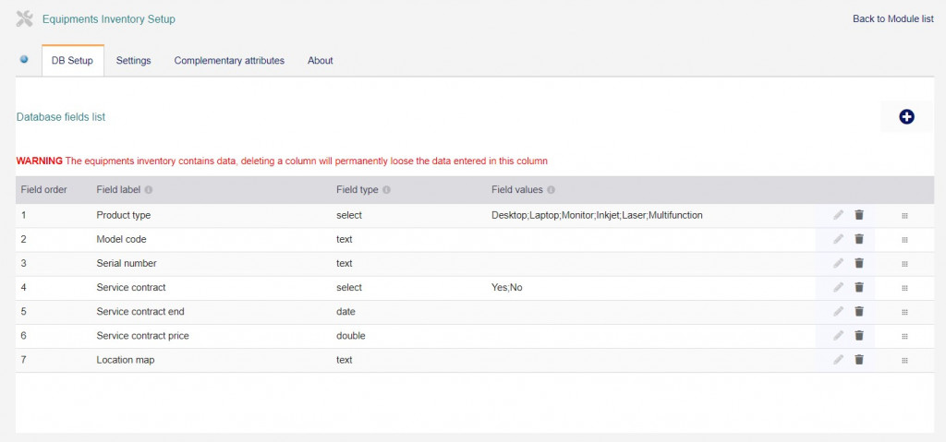
Task: Delete the Service contract field
Action: pyautogui.click(x=859, y=288)
